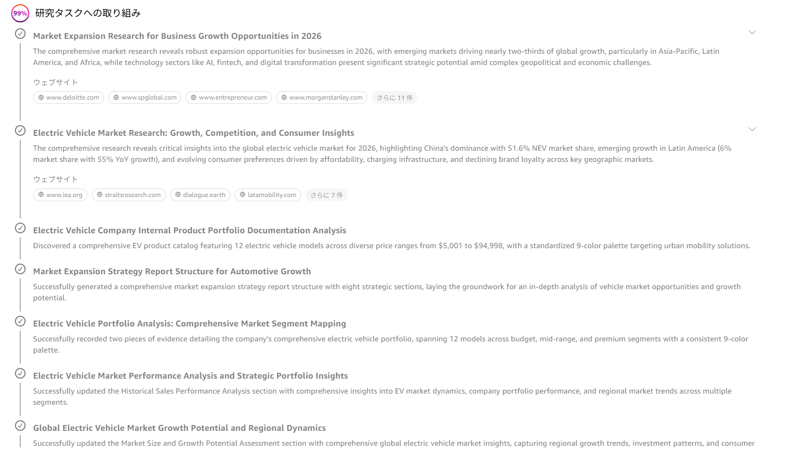This screenshot has width=789, height=458.
Task: Open the www.iea.org source link
Action: (60, 195)
